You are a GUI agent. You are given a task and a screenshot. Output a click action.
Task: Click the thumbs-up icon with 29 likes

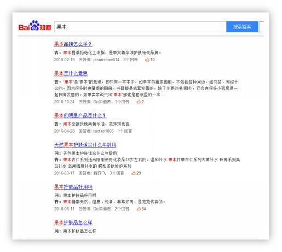click(134, 173)
